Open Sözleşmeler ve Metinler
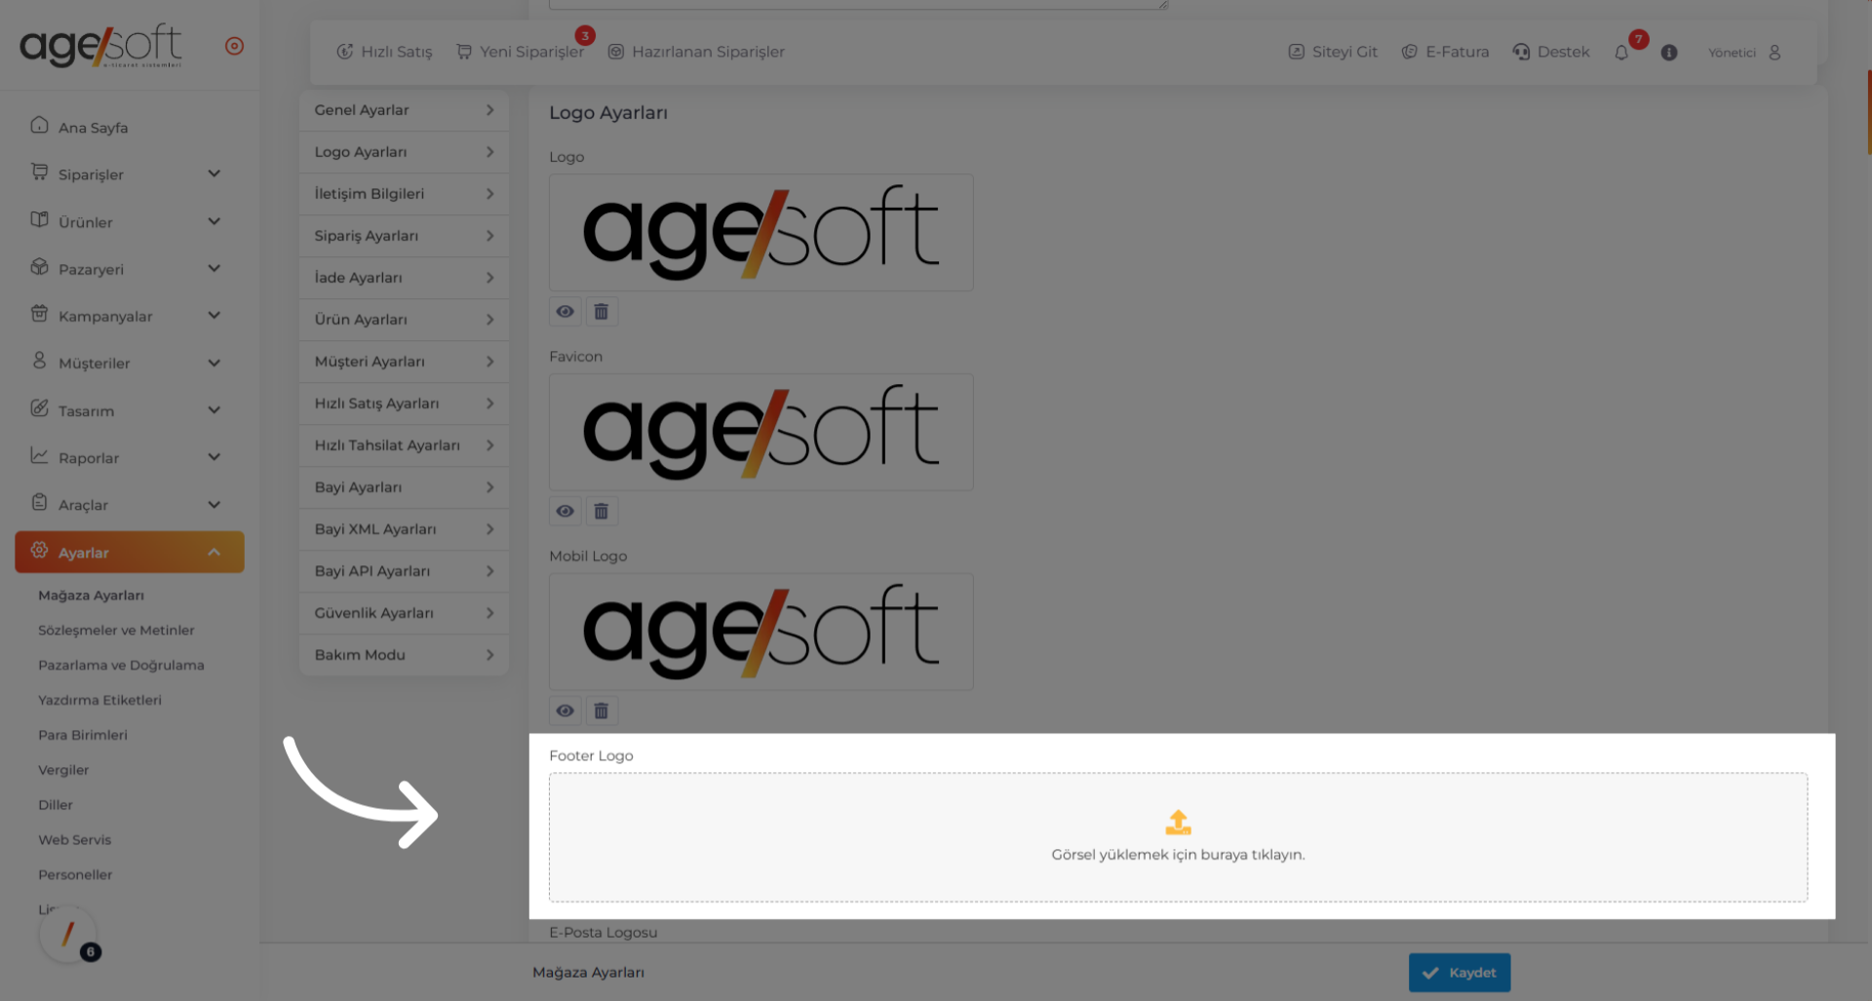Screen dimensions: 1872x1001 (x=116, y=631)
